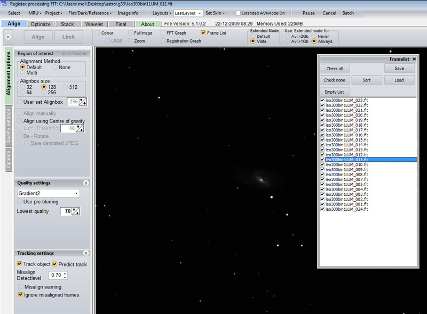The width and height of the screenshot is (427, 314).
Task: Click the large Align button
Action: click(x=38, y=37)
